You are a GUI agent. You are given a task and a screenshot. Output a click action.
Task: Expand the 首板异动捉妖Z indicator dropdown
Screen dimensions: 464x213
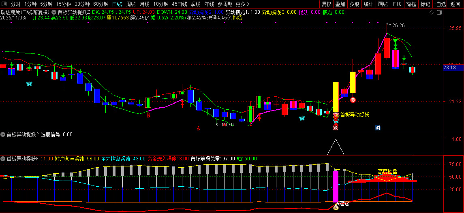click(x=54, y=12)
